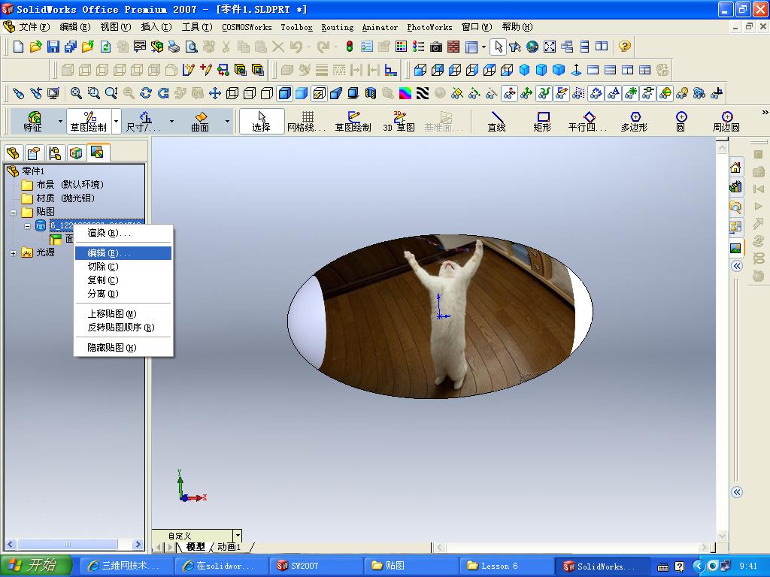The width and height of the screenshot is (770, 577).
Task: Click the File Explorer search icon in task pane
Action: coord(735,207)
